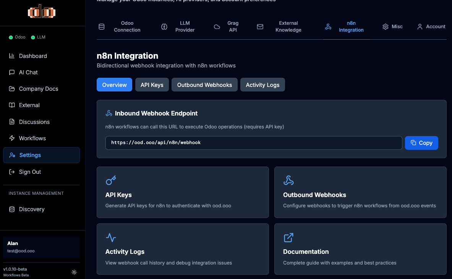Click the external link Documentation icon

click(x=288, y=238)
